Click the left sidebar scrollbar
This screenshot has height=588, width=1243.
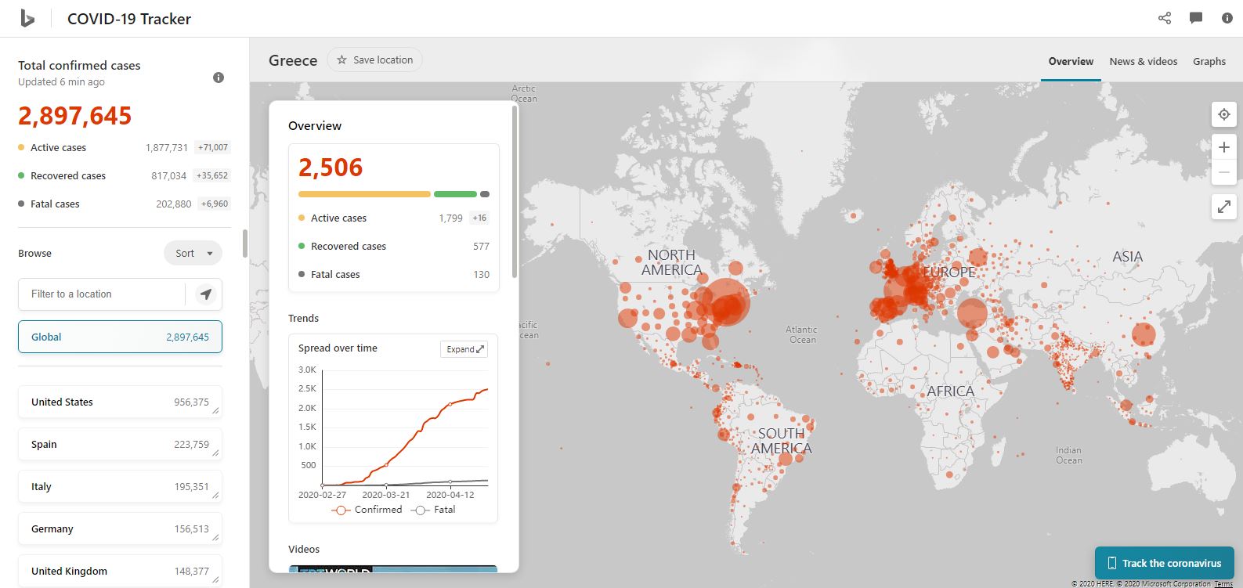click(245, 243)
